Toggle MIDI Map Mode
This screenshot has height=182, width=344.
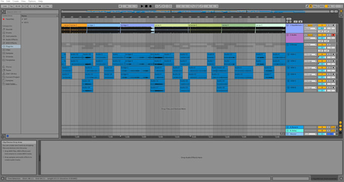tap(322, 6)
